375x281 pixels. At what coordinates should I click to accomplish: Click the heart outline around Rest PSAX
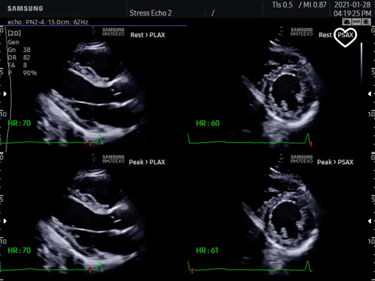[345, 37]
